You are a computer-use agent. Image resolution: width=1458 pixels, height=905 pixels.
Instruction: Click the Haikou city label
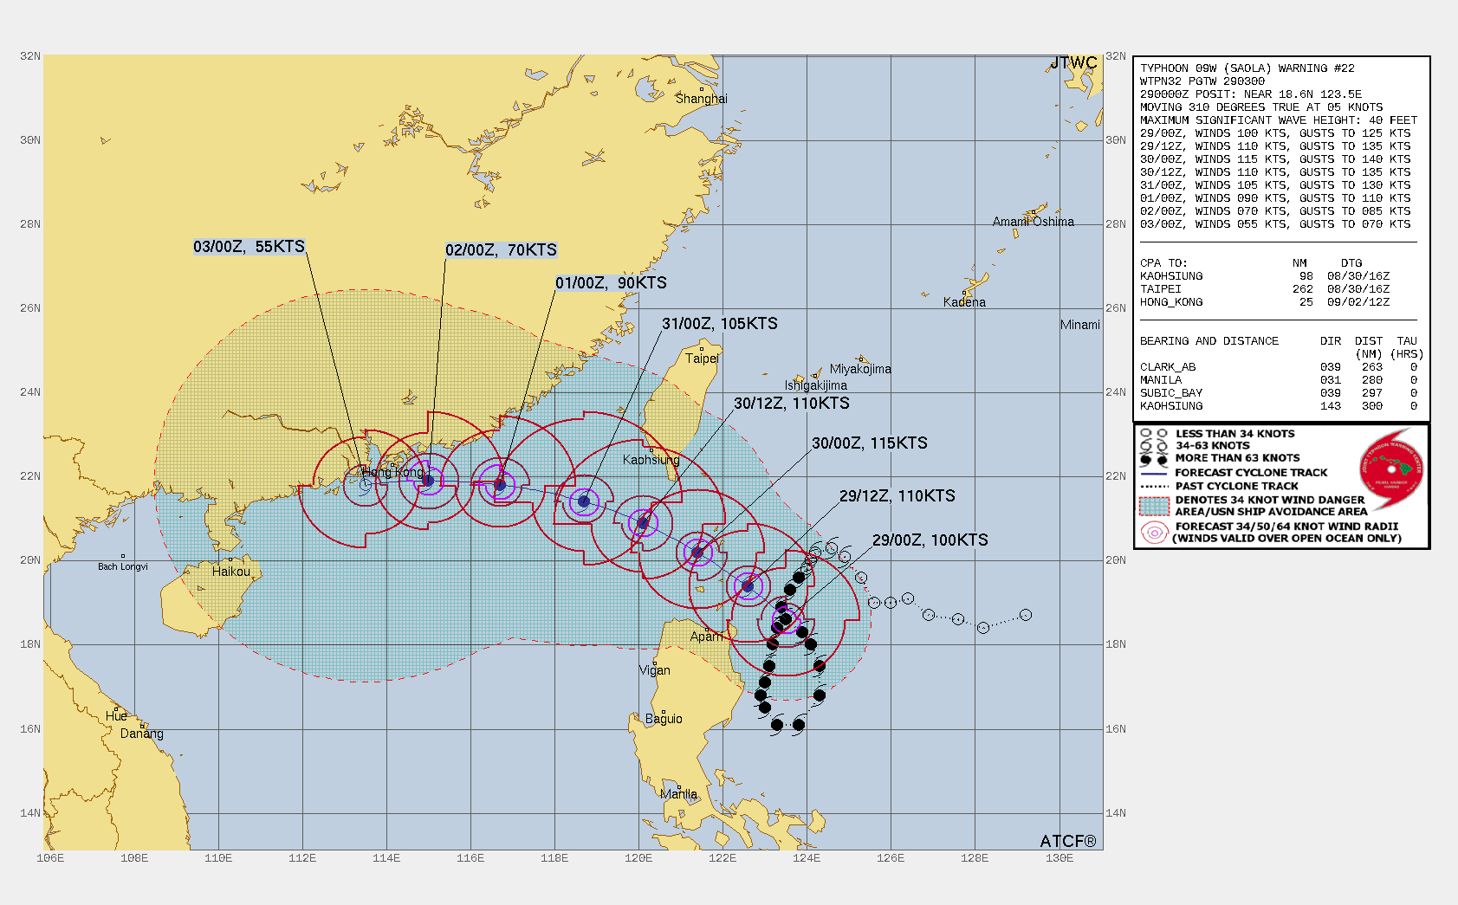(231, 572)
